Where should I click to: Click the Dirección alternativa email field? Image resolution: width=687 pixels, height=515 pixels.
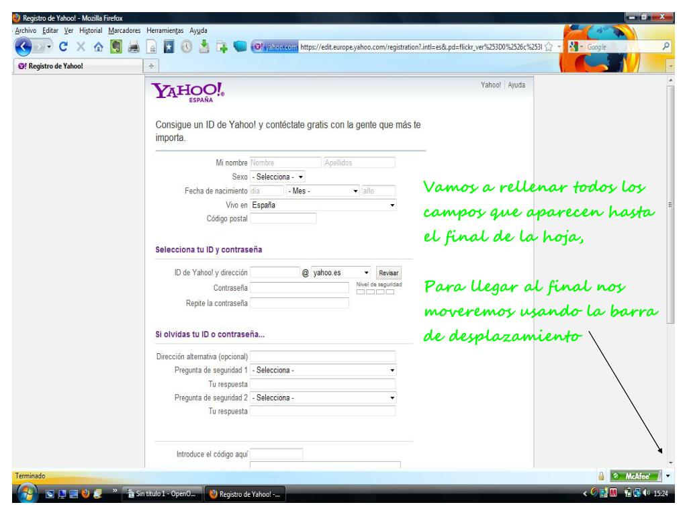point(323,356)
